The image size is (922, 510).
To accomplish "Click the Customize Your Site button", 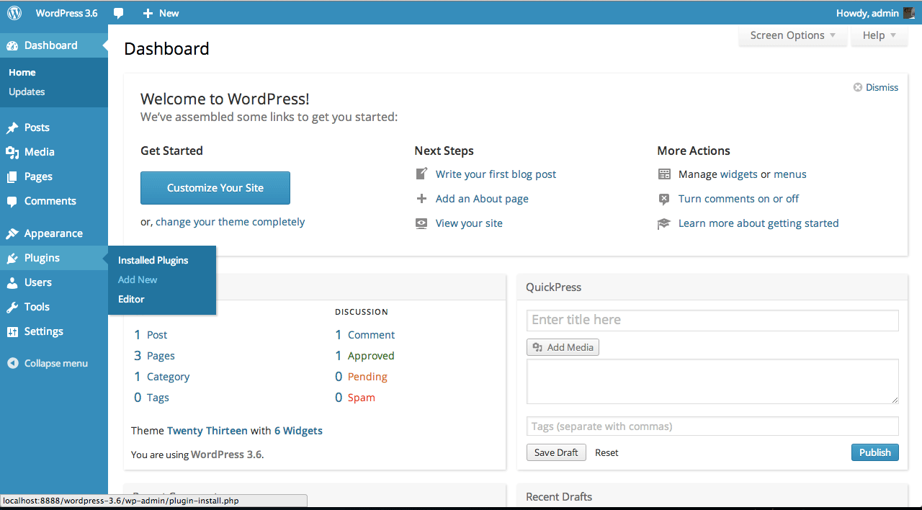I will [215, 188].
